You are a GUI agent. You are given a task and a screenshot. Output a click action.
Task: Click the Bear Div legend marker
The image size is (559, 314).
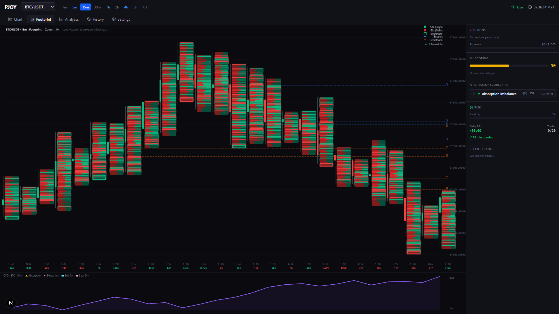tap(77, 276)
